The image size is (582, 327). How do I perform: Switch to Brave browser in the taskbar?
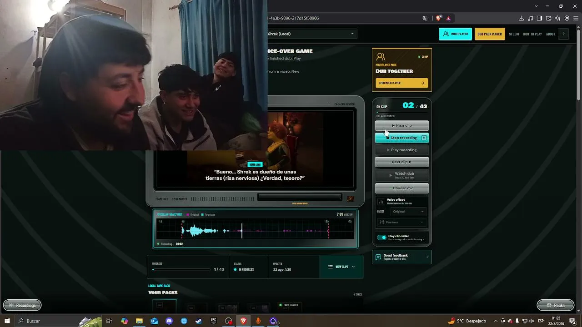pos(243,321)
